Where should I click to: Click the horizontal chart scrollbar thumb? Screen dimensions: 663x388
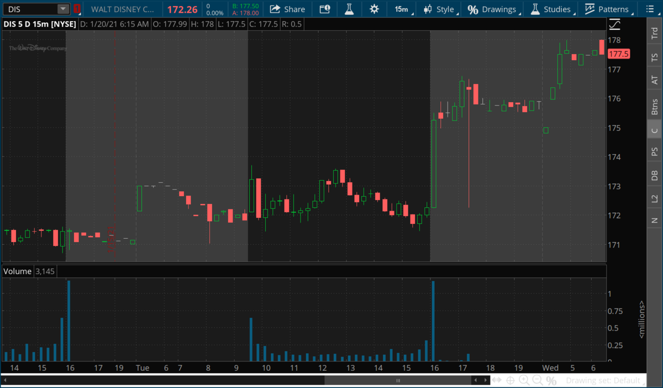(x=398, y=380)
